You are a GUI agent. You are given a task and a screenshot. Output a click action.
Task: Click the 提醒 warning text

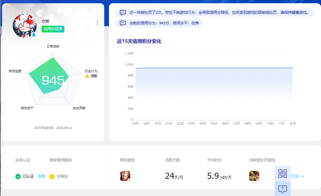[94, 76]
